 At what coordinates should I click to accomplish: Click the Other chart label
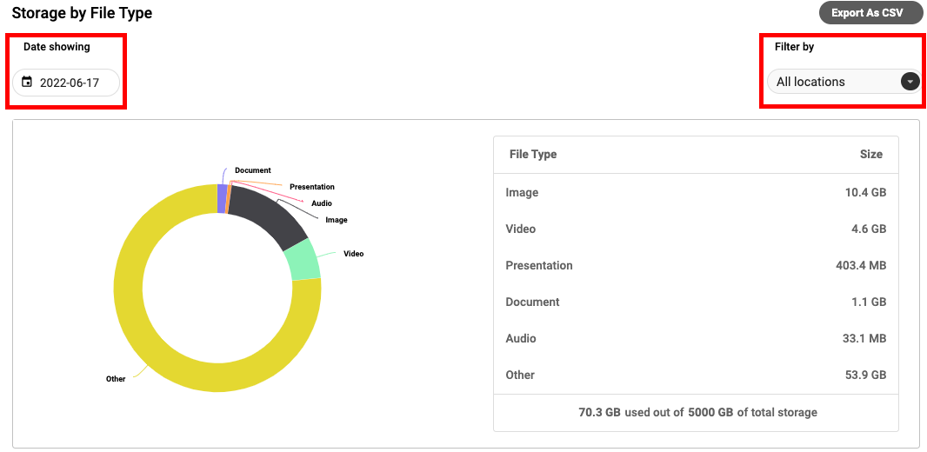click(x=116, y=379)
